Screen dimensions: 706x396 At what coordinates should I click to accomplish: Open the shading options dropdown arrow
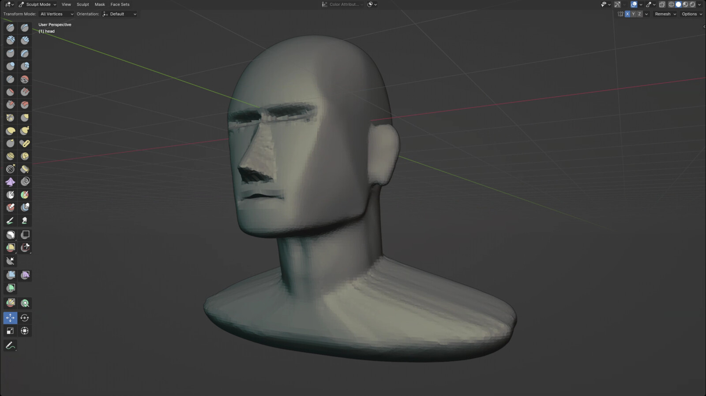tap(699, 4)
